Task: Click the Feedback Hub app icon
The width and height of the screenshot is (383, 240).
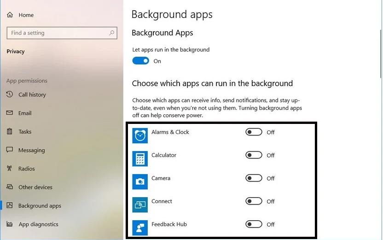Action: coord(140,228)
